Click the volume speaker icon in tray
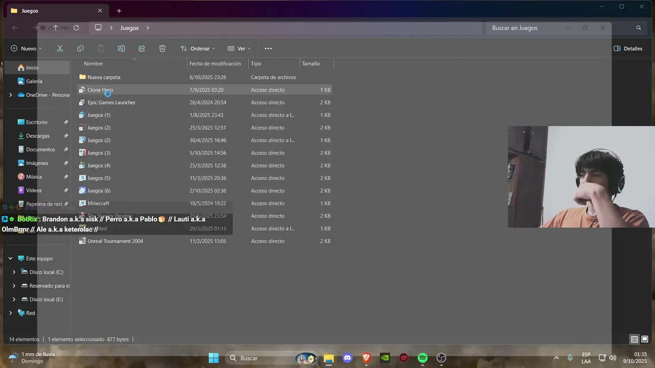The height and width of the screenshot is (368, 655). tap(613, 358)
